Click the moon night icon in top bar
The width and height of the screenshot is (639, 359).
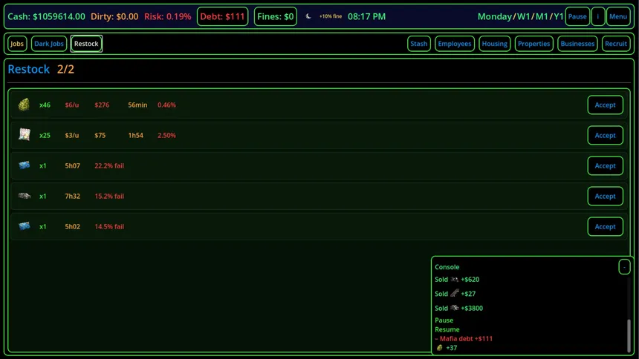pos(308,16)
